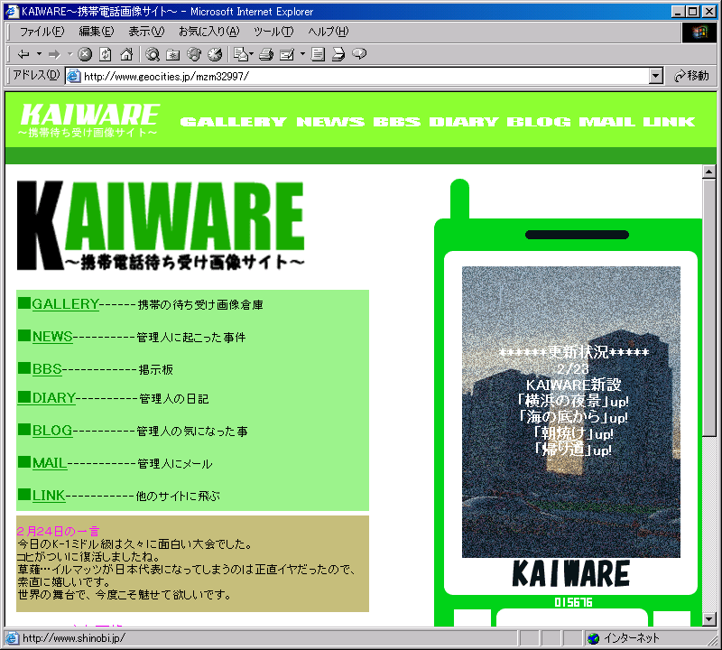Screen dimensions: 722x650
Task: Open the ツール(T) menu
Action: (273, 32)
